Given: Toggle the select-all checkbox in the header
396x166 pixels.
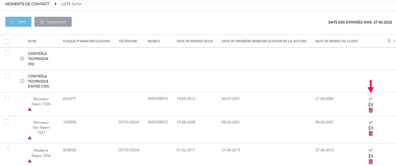Looking at the screenshot, I should pyautogui.click(x=8, y=42).
